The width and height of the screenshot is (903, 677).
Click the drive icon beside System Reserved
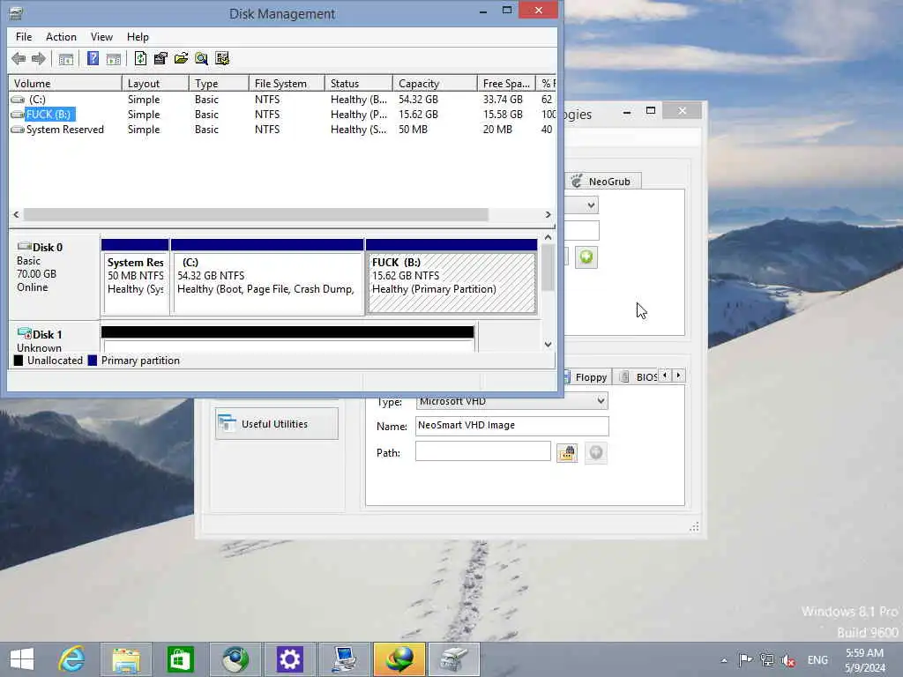point(18,130)
